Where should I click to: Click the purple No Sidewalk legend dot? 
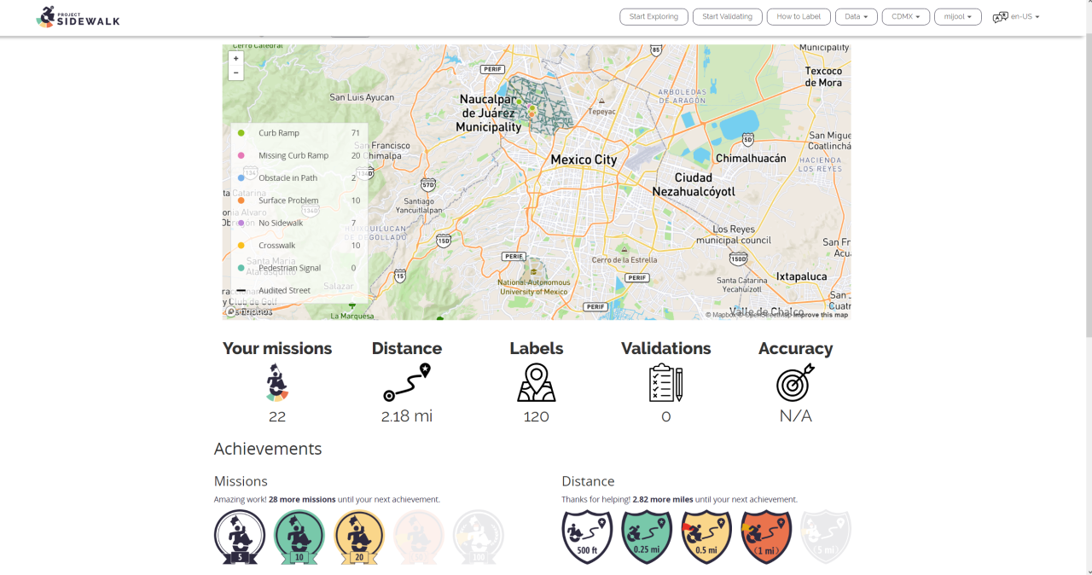tap(241, 223)
